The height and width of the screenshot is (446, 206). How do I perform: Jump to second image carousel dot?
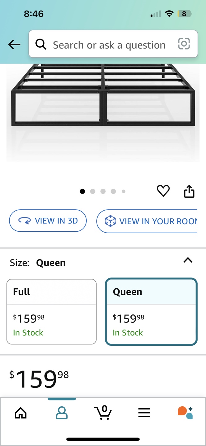pyautogui.click(x=93, y=191)
